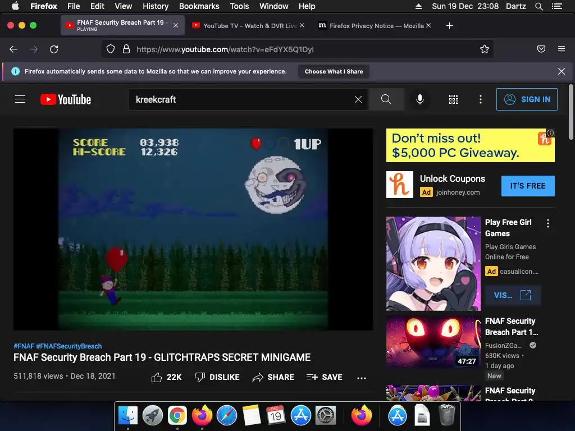575x431 pixels.
Task: Dismiss the Firefox data notification bar
Action: 562,71
